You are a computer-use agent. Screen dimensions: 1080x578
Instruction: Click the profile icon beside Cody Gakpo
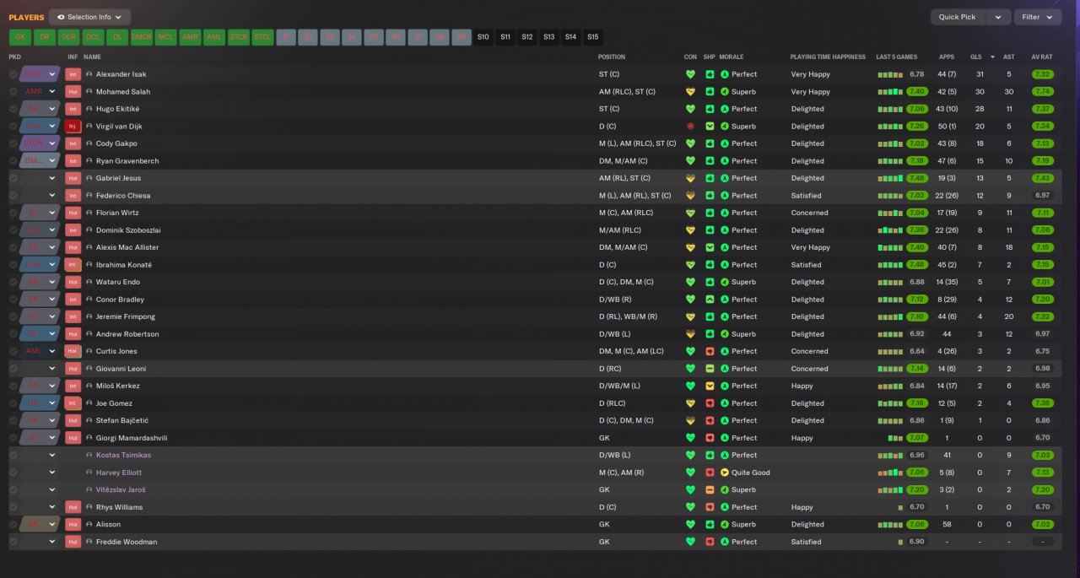(x=89, y=143)
